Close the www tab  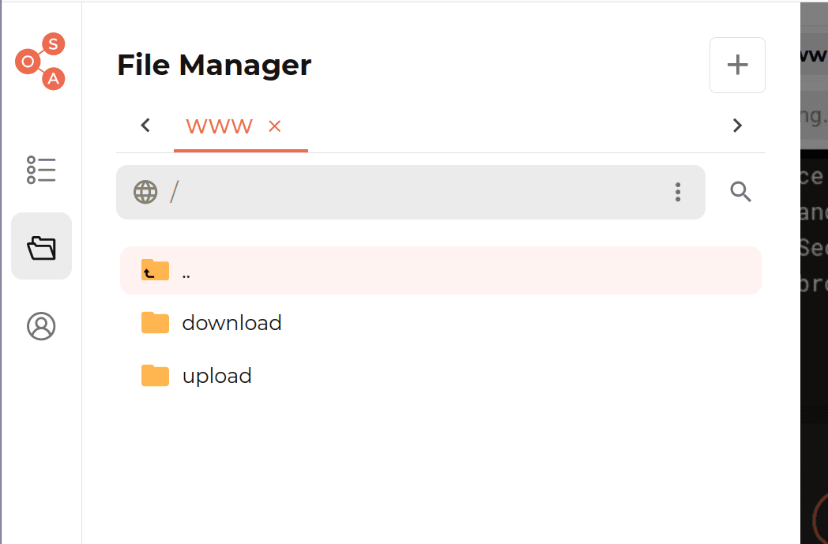point(275,126)
